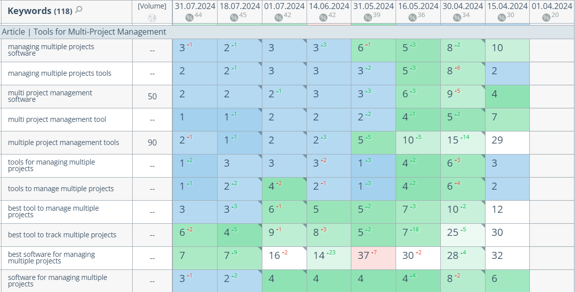Click the percent icon under 01.04.2024
The width and height of the screenshot is (575, 292).
click(546, 18)
